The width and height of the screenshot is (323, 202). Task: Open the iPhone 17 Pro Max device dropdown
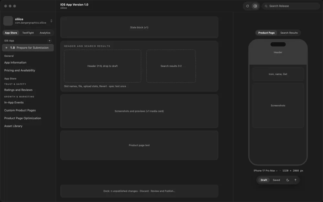pos(266,171)
